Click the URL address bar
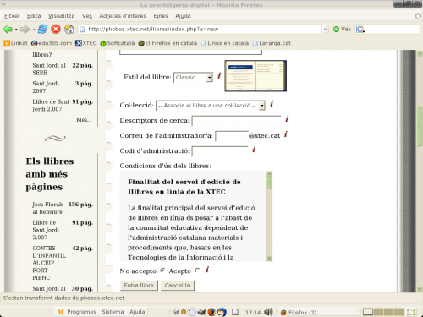The height and width of the screenshot is (317, 423). 200,29
